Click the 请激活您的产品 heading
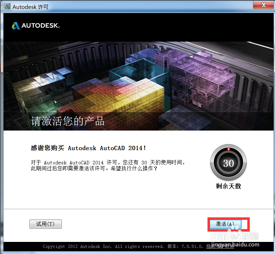 [68, 121]
